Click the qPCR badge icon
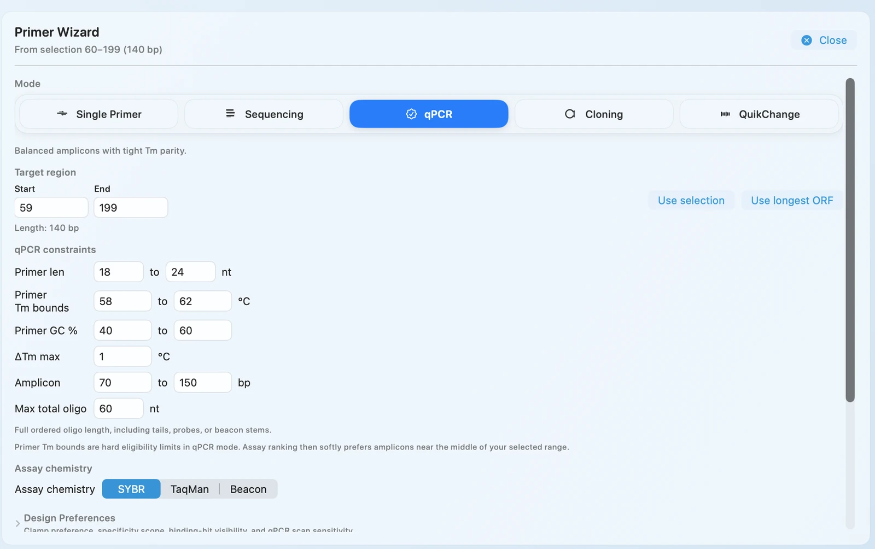875x549 pixels. point(411,114)
